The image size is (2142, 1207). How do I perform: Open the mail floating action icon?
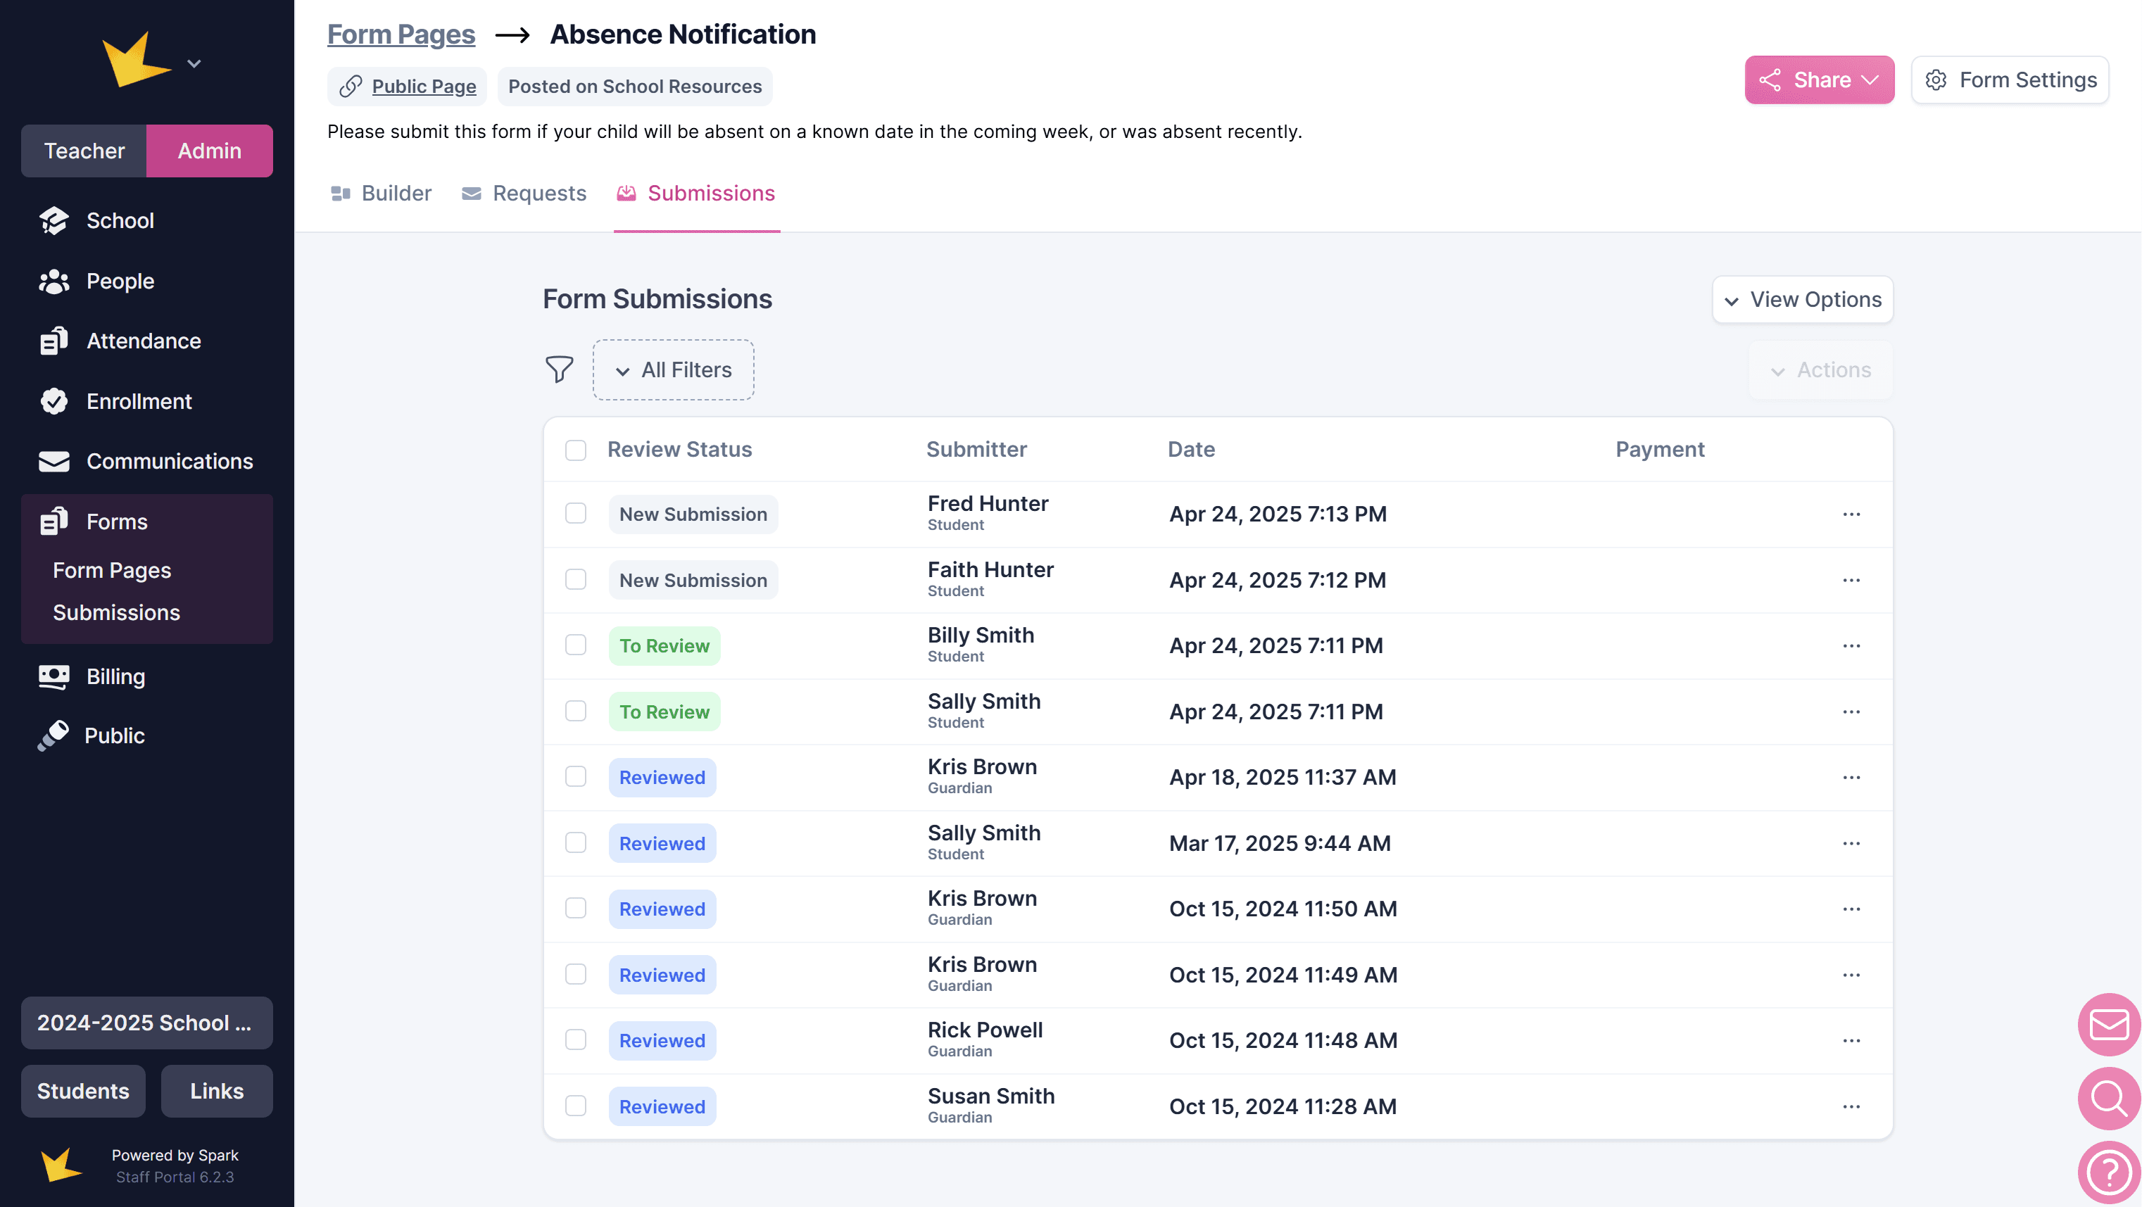click(x=2108, y=1024)
